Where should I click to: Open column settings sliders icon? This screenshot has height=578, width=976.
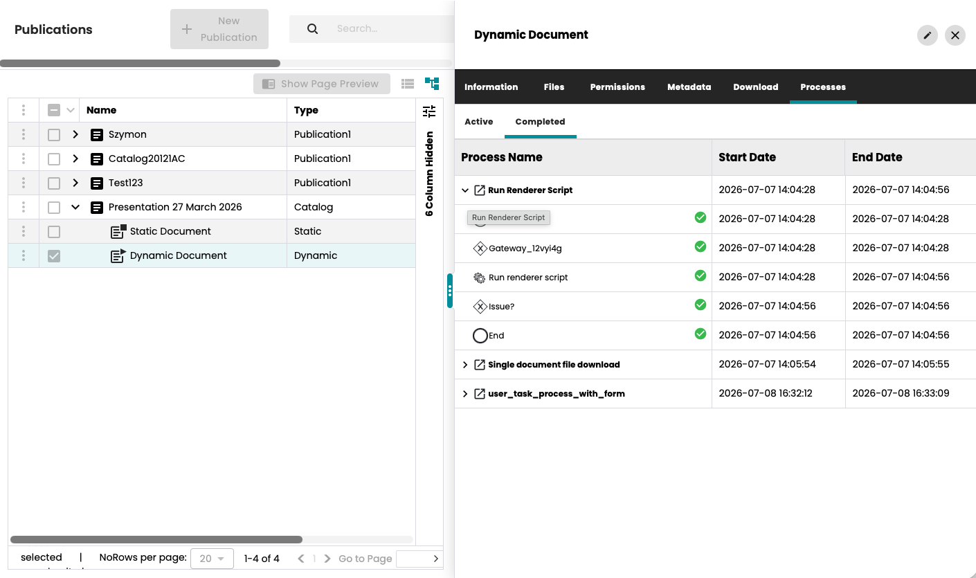[x=429, y=111]
